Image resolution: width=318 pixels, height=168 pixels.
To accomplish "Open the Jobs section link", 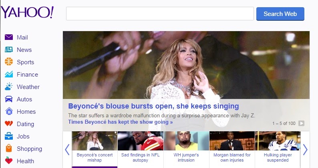I will point(23,136).
